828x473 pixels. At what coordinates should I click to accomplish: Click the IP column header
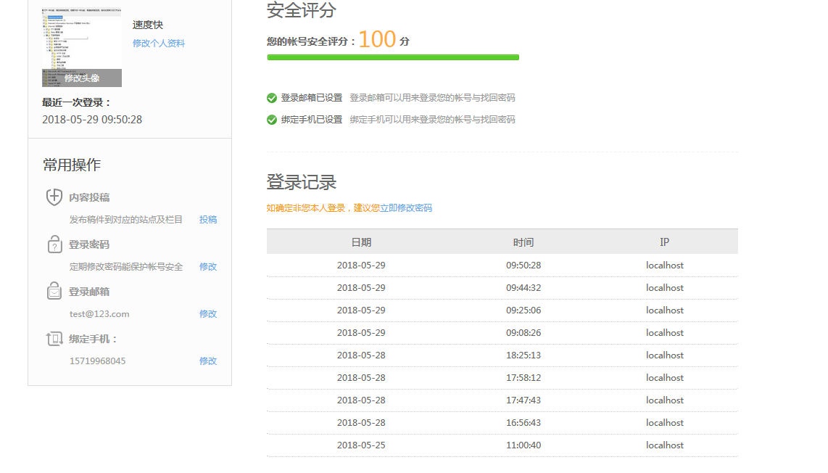coord(664,242)
